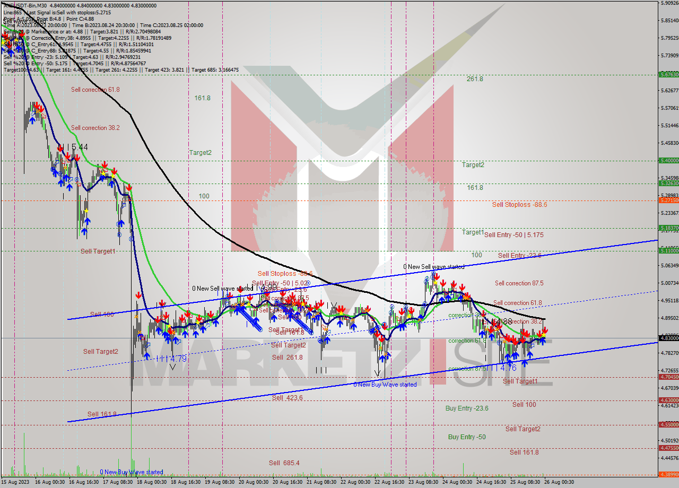
Task: Click the 5.18370 price level tag
Action: (668, 228)
